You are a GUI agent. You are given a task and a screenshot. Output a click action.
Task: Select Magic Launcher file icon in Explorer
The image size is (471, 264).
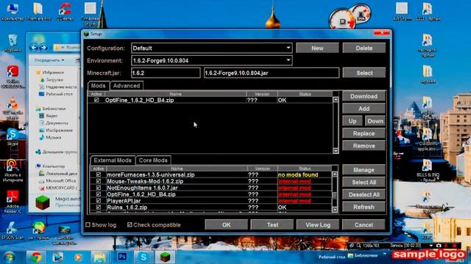[43, 202]
